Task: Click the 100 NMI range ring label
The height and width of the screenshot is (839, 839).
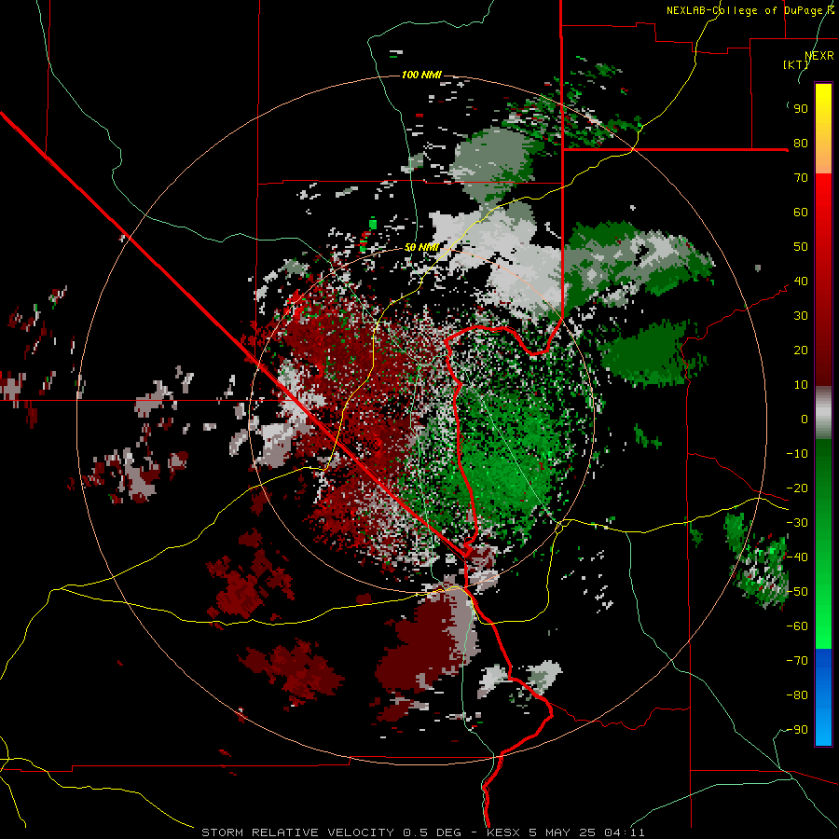Action: pos(421,75)
